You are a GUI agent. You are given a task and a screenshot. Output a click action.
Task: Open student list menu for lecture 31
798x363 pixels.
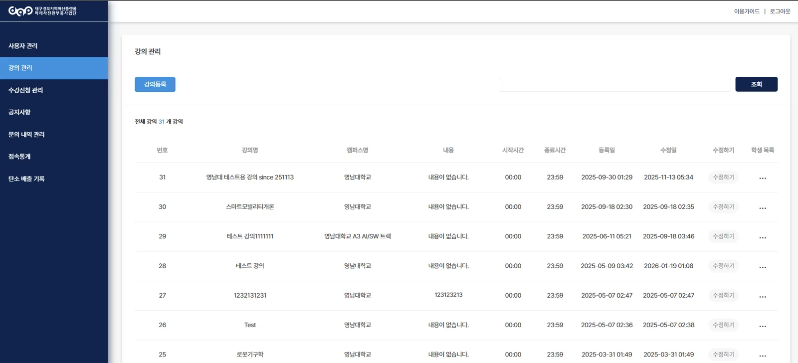(763, 178)
